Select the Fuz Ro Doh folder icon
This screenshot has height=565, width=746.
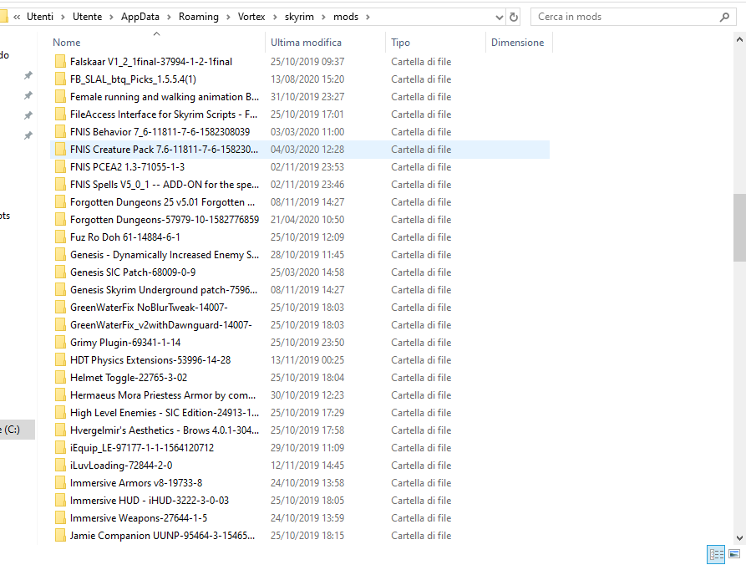point(60,237)
